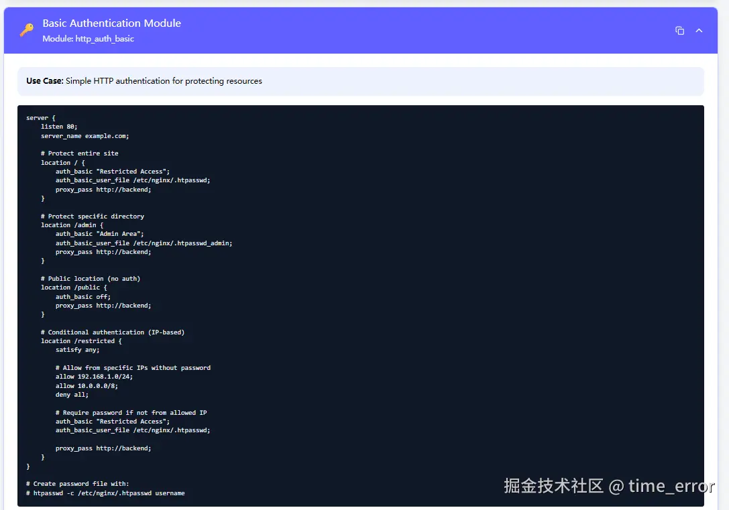Click the Basic Authentication Module title
729x510 pixels.
pos(111,23)
